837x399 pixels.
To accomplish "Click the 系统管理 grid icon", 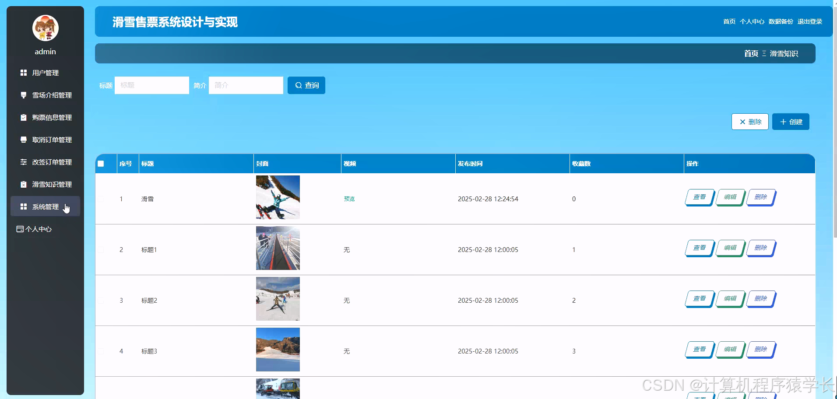I will coord(24,206).
